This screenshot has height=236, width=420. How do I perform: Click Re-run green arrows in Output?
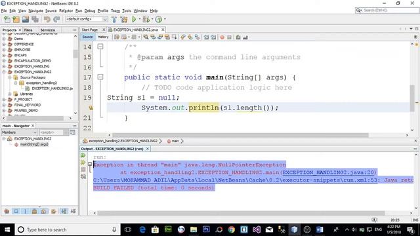click(x=83, y=155)
